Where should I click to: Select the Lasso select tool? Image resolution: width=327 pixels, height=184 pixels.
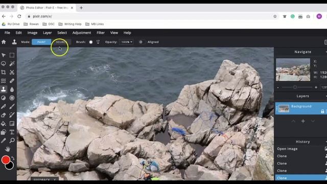[x=4, y=63]
